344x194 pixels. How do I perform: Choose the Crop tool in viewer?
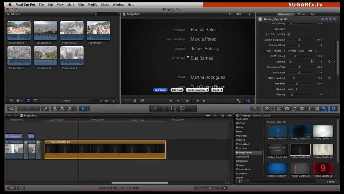[135, 101]
